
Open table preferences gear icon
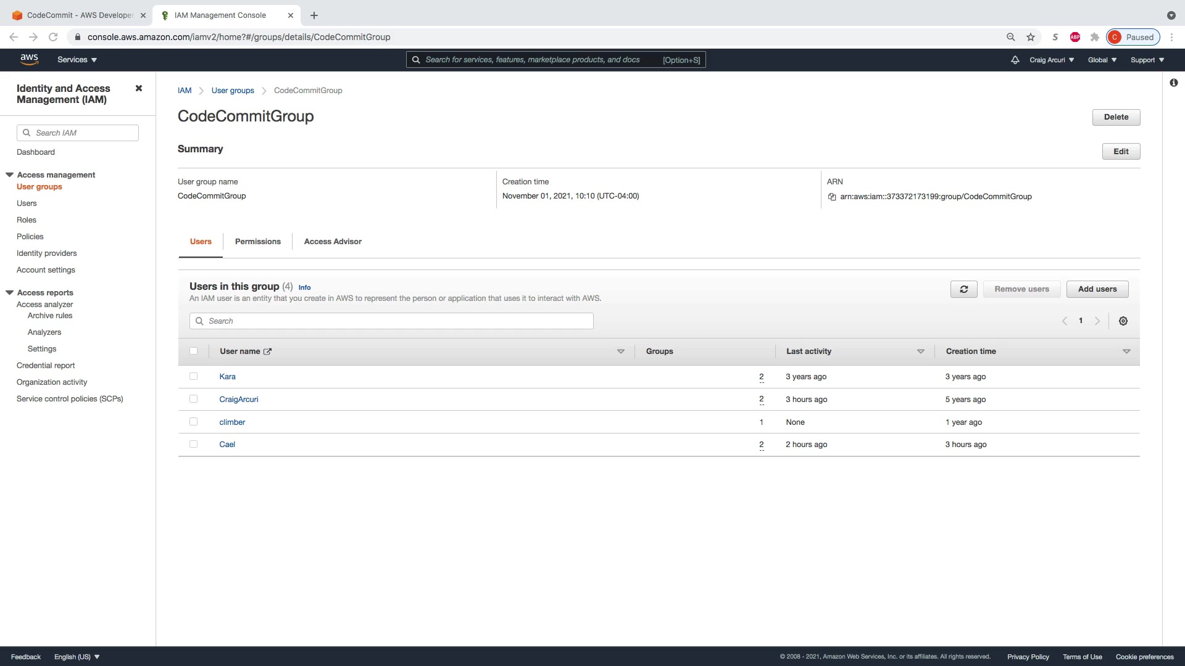(x=1123, y=321)
